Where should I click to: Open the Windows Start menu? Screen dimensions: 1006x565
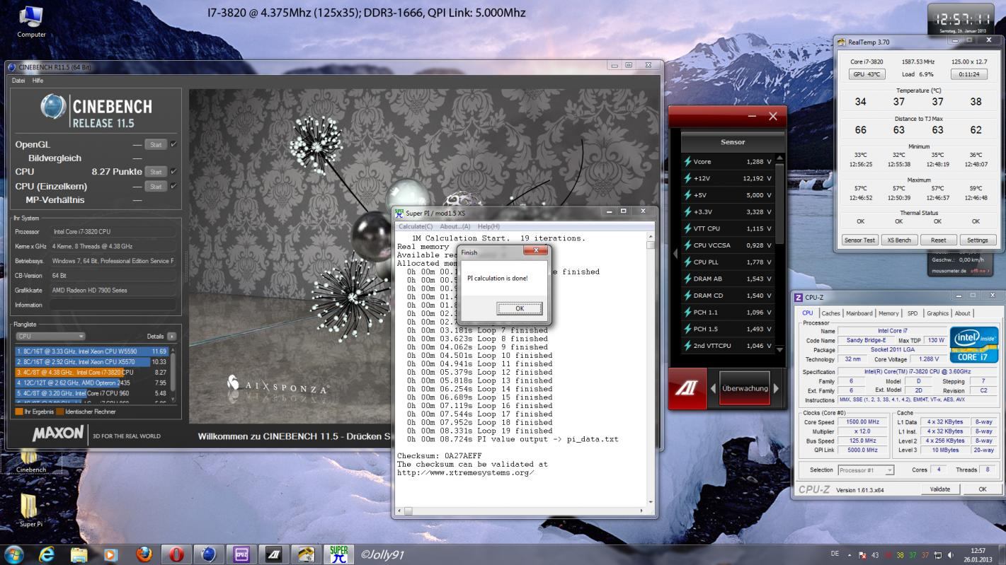tap(13, 554)
